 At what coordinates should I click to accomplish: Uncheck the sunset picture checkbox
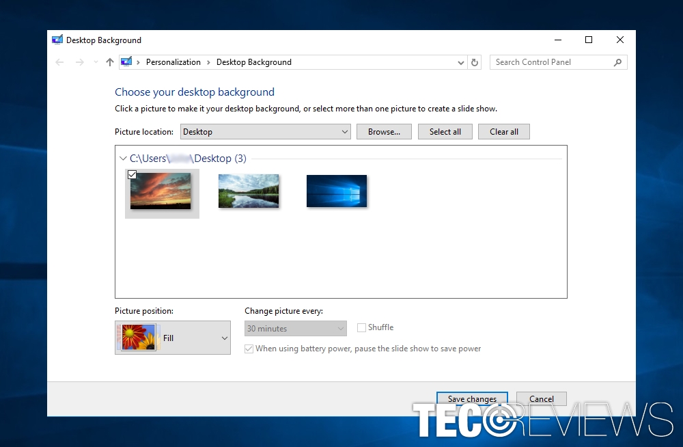click(x=133, y=175)
